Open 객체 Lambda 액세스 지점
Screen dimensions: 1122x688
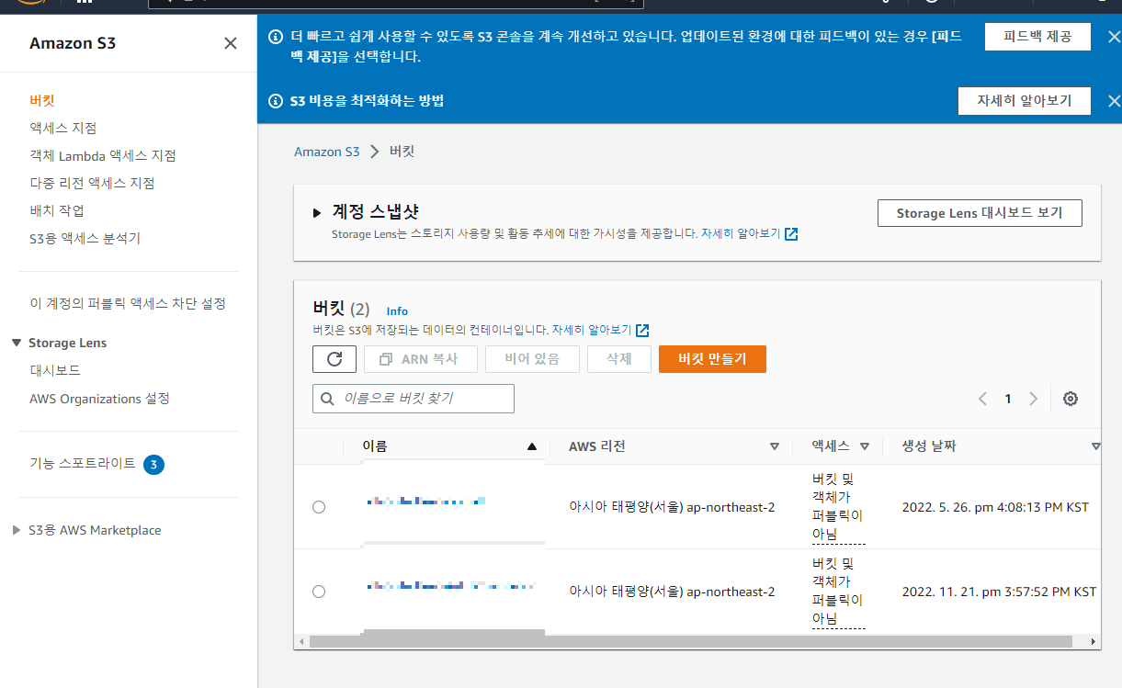pyautogui.click(x=103, y=155)
